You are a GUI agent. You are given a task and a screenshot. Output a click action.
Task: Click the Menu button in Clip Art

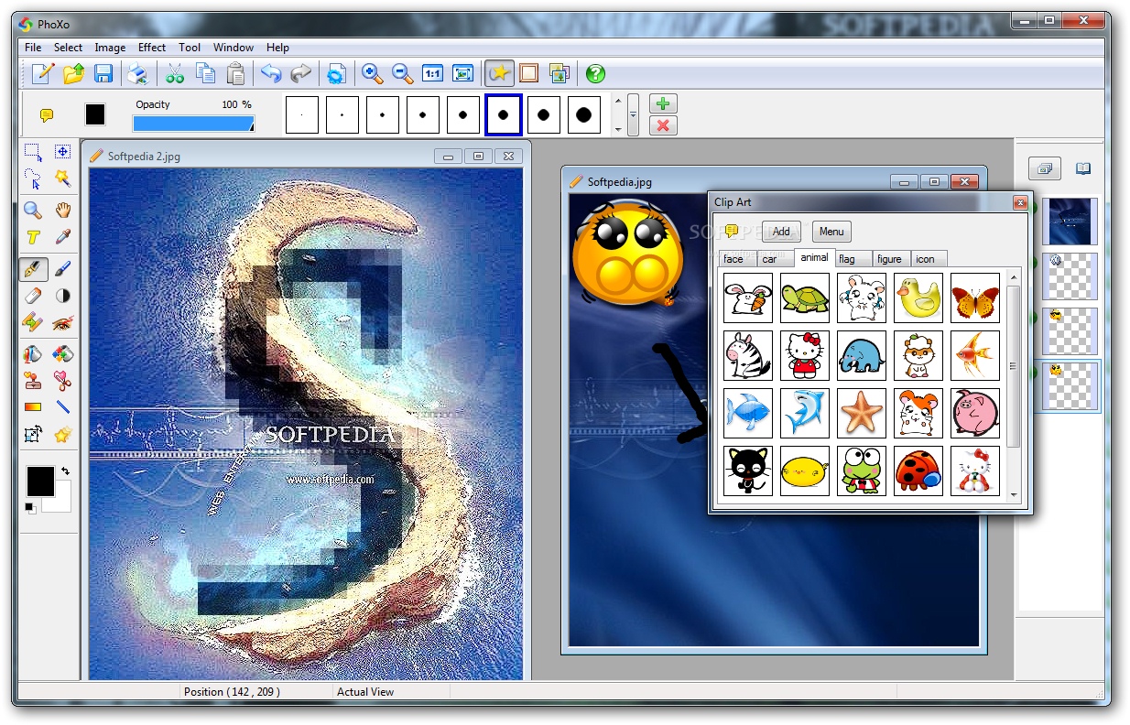click(831, 232)
